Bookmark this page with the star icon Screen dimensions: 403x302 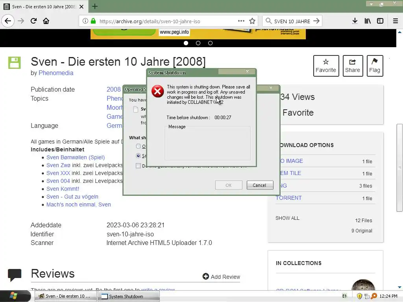click(252, 21)
